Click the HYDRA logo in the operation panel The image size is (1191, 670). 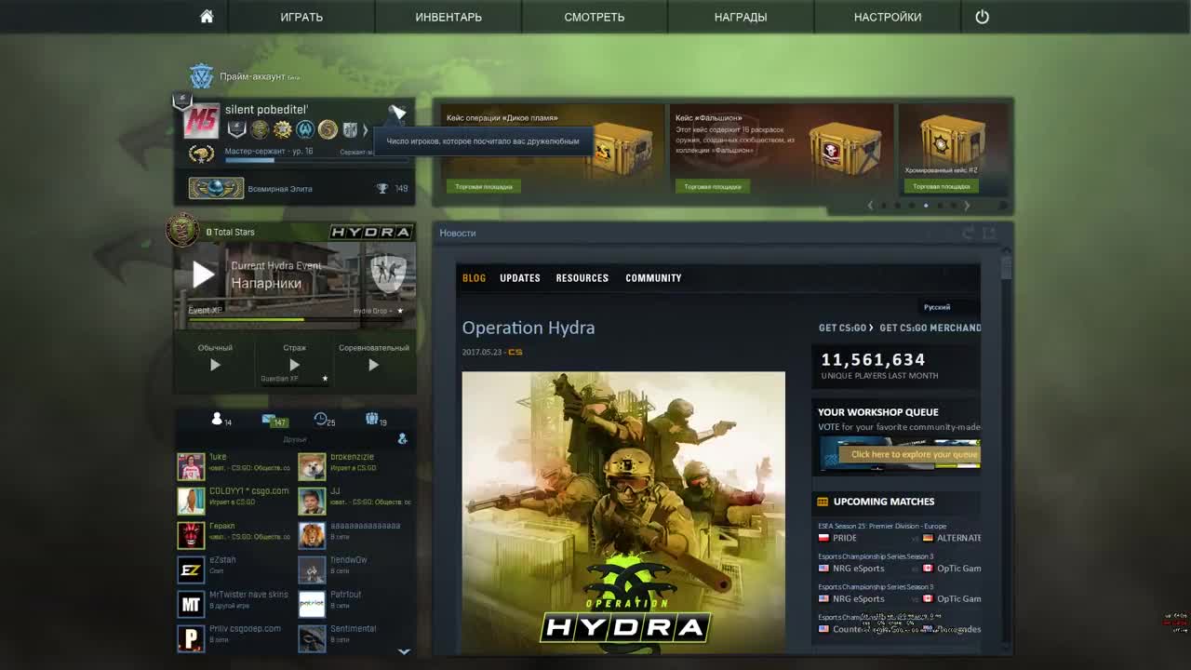click(370, 232)
